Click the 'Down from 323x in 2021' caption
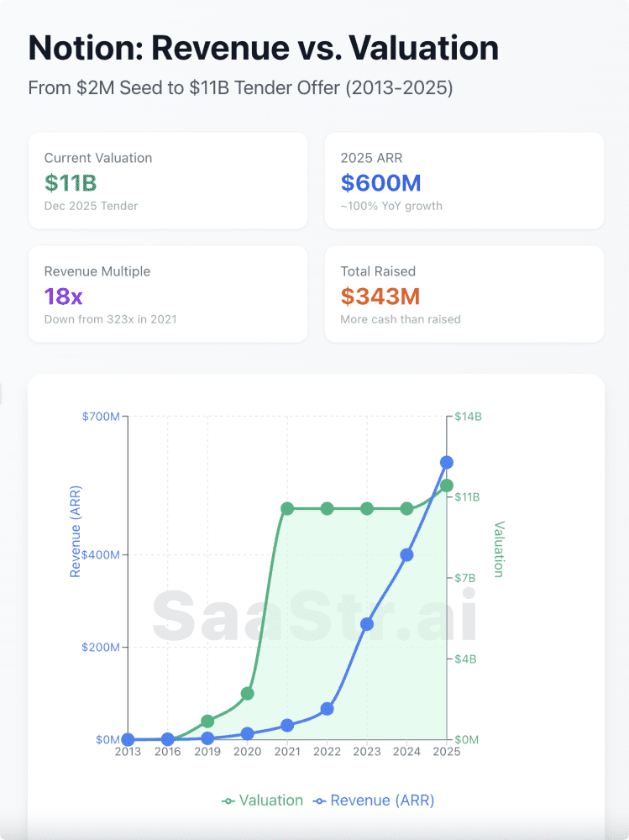Image resolution: width=629 pixels, height=840 pixels. (110, 319)
